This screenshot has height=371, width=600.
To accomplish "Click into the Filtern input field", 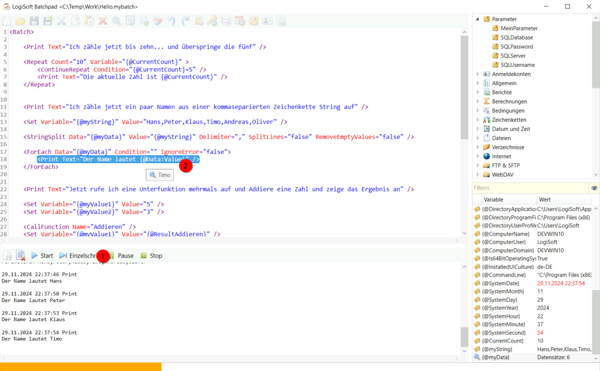I will [x=529, y=188].
